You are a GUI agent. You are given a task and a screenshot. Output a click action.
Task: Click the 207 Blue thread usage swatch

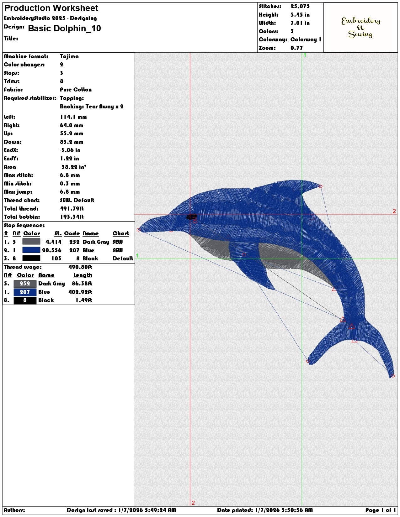coord(25,292)
